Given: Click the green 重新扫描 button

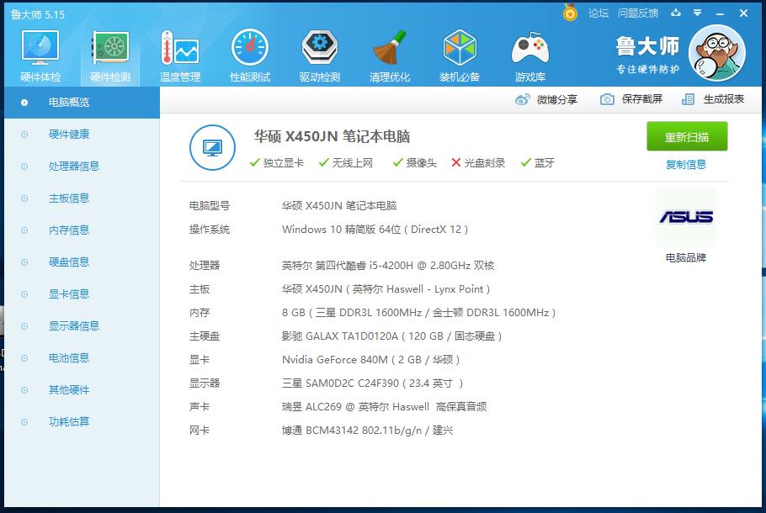Looking at the screenshot, I should [685, 135].
